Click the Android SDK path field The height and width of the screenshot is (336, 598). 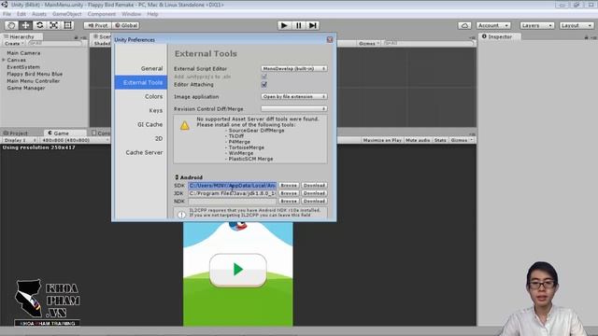[x=232, y=186]
